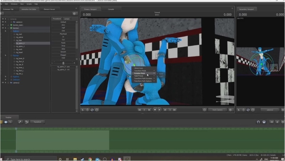Toggle the timeline snap magnet icon
This screenshot has height=161, width=285.
[258, 122]
